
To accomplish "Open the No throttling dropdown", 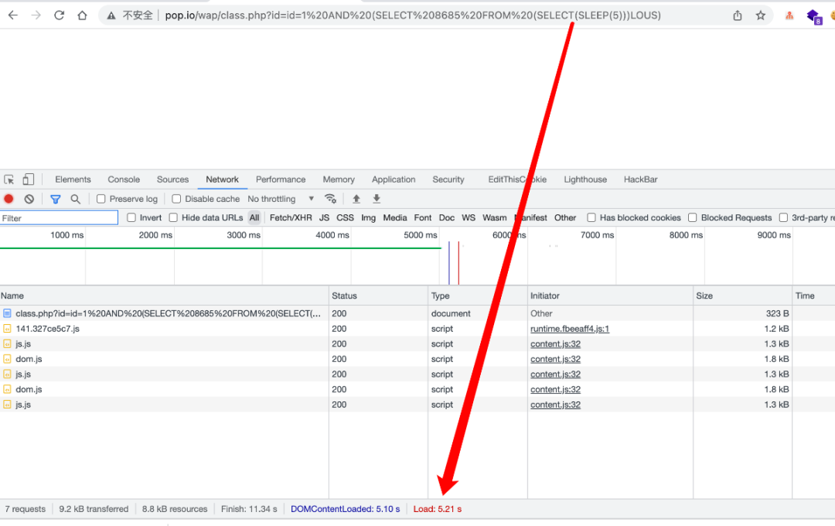I will [281, 199].
